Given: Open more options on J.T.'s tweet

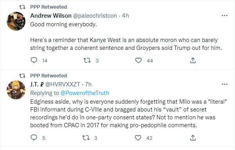Looking at the screenshot, I should 224,84.
